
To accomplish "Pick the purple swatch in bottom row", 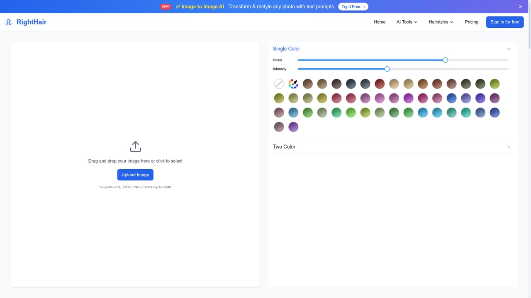I will [x=293, y=127].
